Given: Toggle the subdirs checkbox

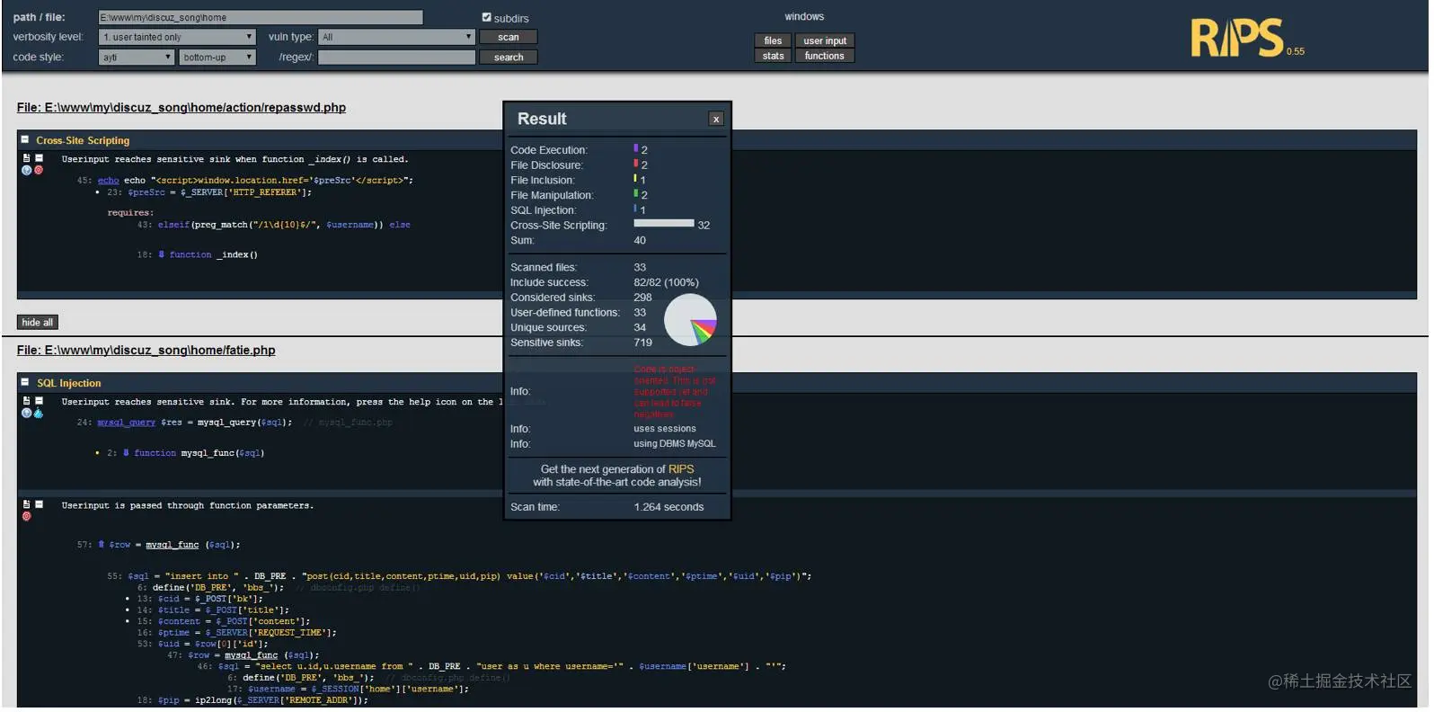Looking at the screenshot, I should [486, 17].
